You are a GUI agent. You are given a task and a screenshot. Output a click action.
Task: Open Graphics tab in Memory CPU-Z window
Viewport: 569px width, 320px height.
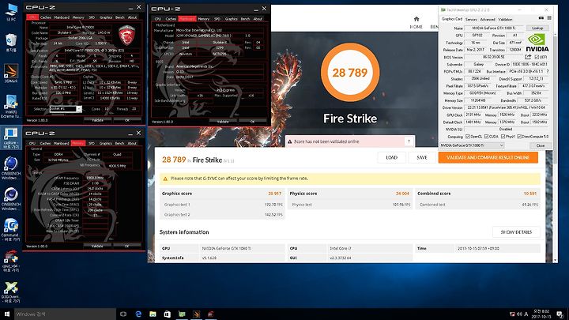106,143
